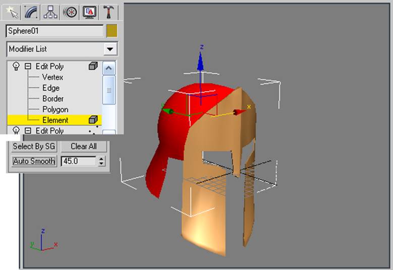Click the 45.0 Auto Smooth threshold field

click(x=79, y=161)
